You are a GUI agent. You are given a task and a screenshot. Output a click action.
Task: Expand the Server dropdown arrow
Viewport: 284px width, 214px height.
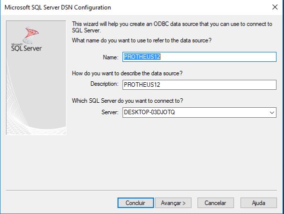pyautogui.click(x=272, y=113)
